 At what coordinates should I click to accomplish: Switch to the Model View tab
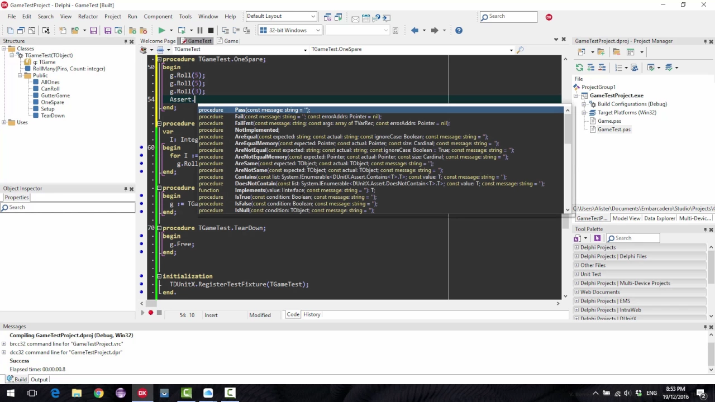click(x=626, y=218)
